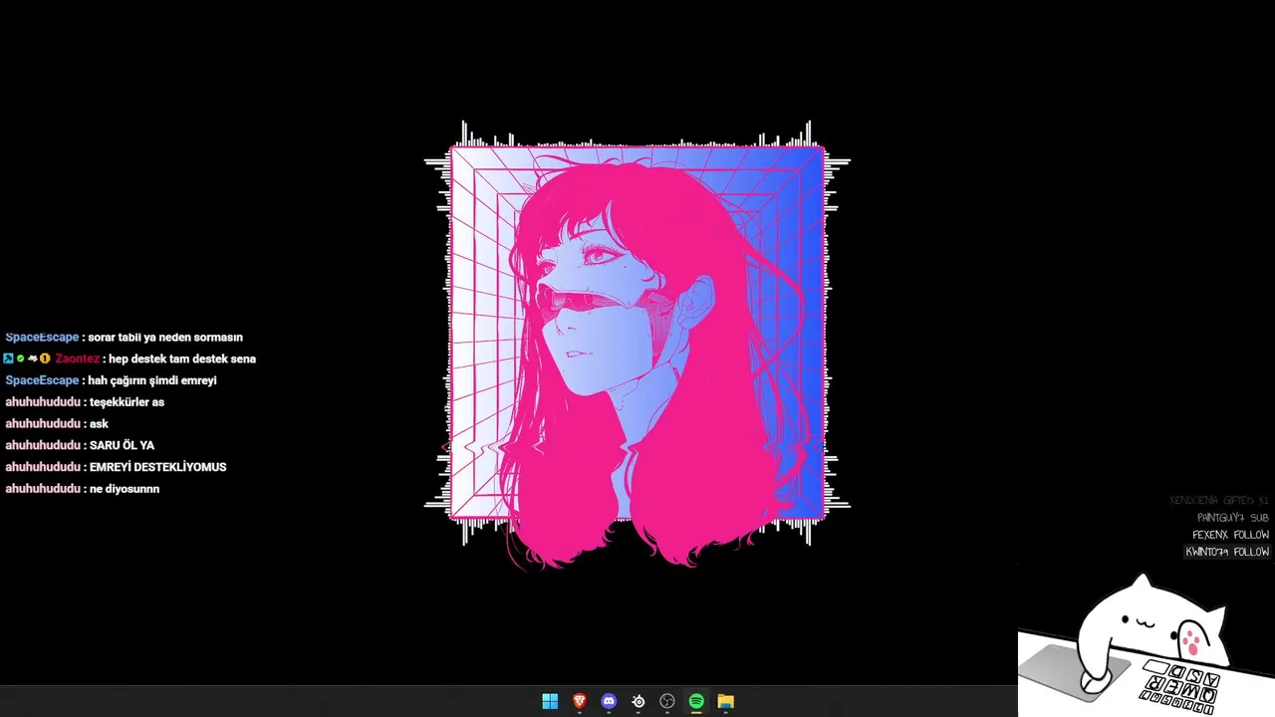
Task: Click the Zaontez username in chat
Action: click(x=77, y=358)
